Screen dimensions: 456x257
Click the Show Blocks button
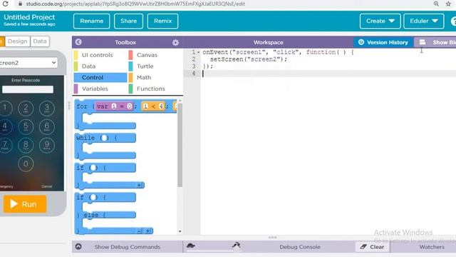[435, 42]
